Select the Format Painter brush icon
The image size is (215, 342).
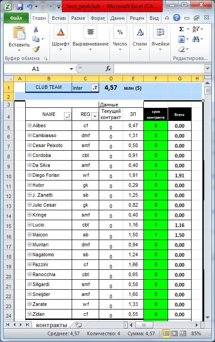[x=36, y=49]
